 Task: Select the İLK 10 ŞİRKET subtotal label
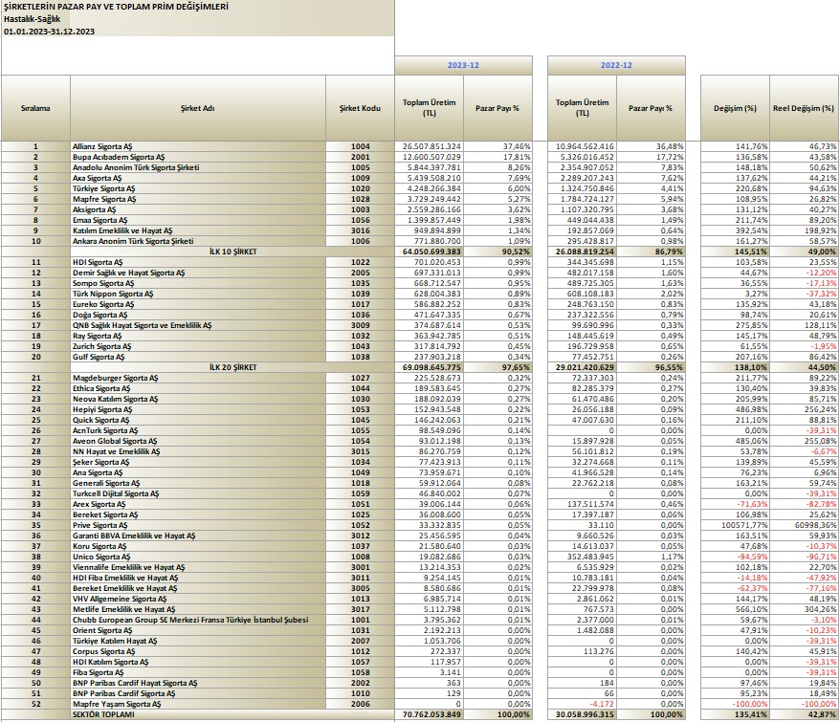(232, 252)
